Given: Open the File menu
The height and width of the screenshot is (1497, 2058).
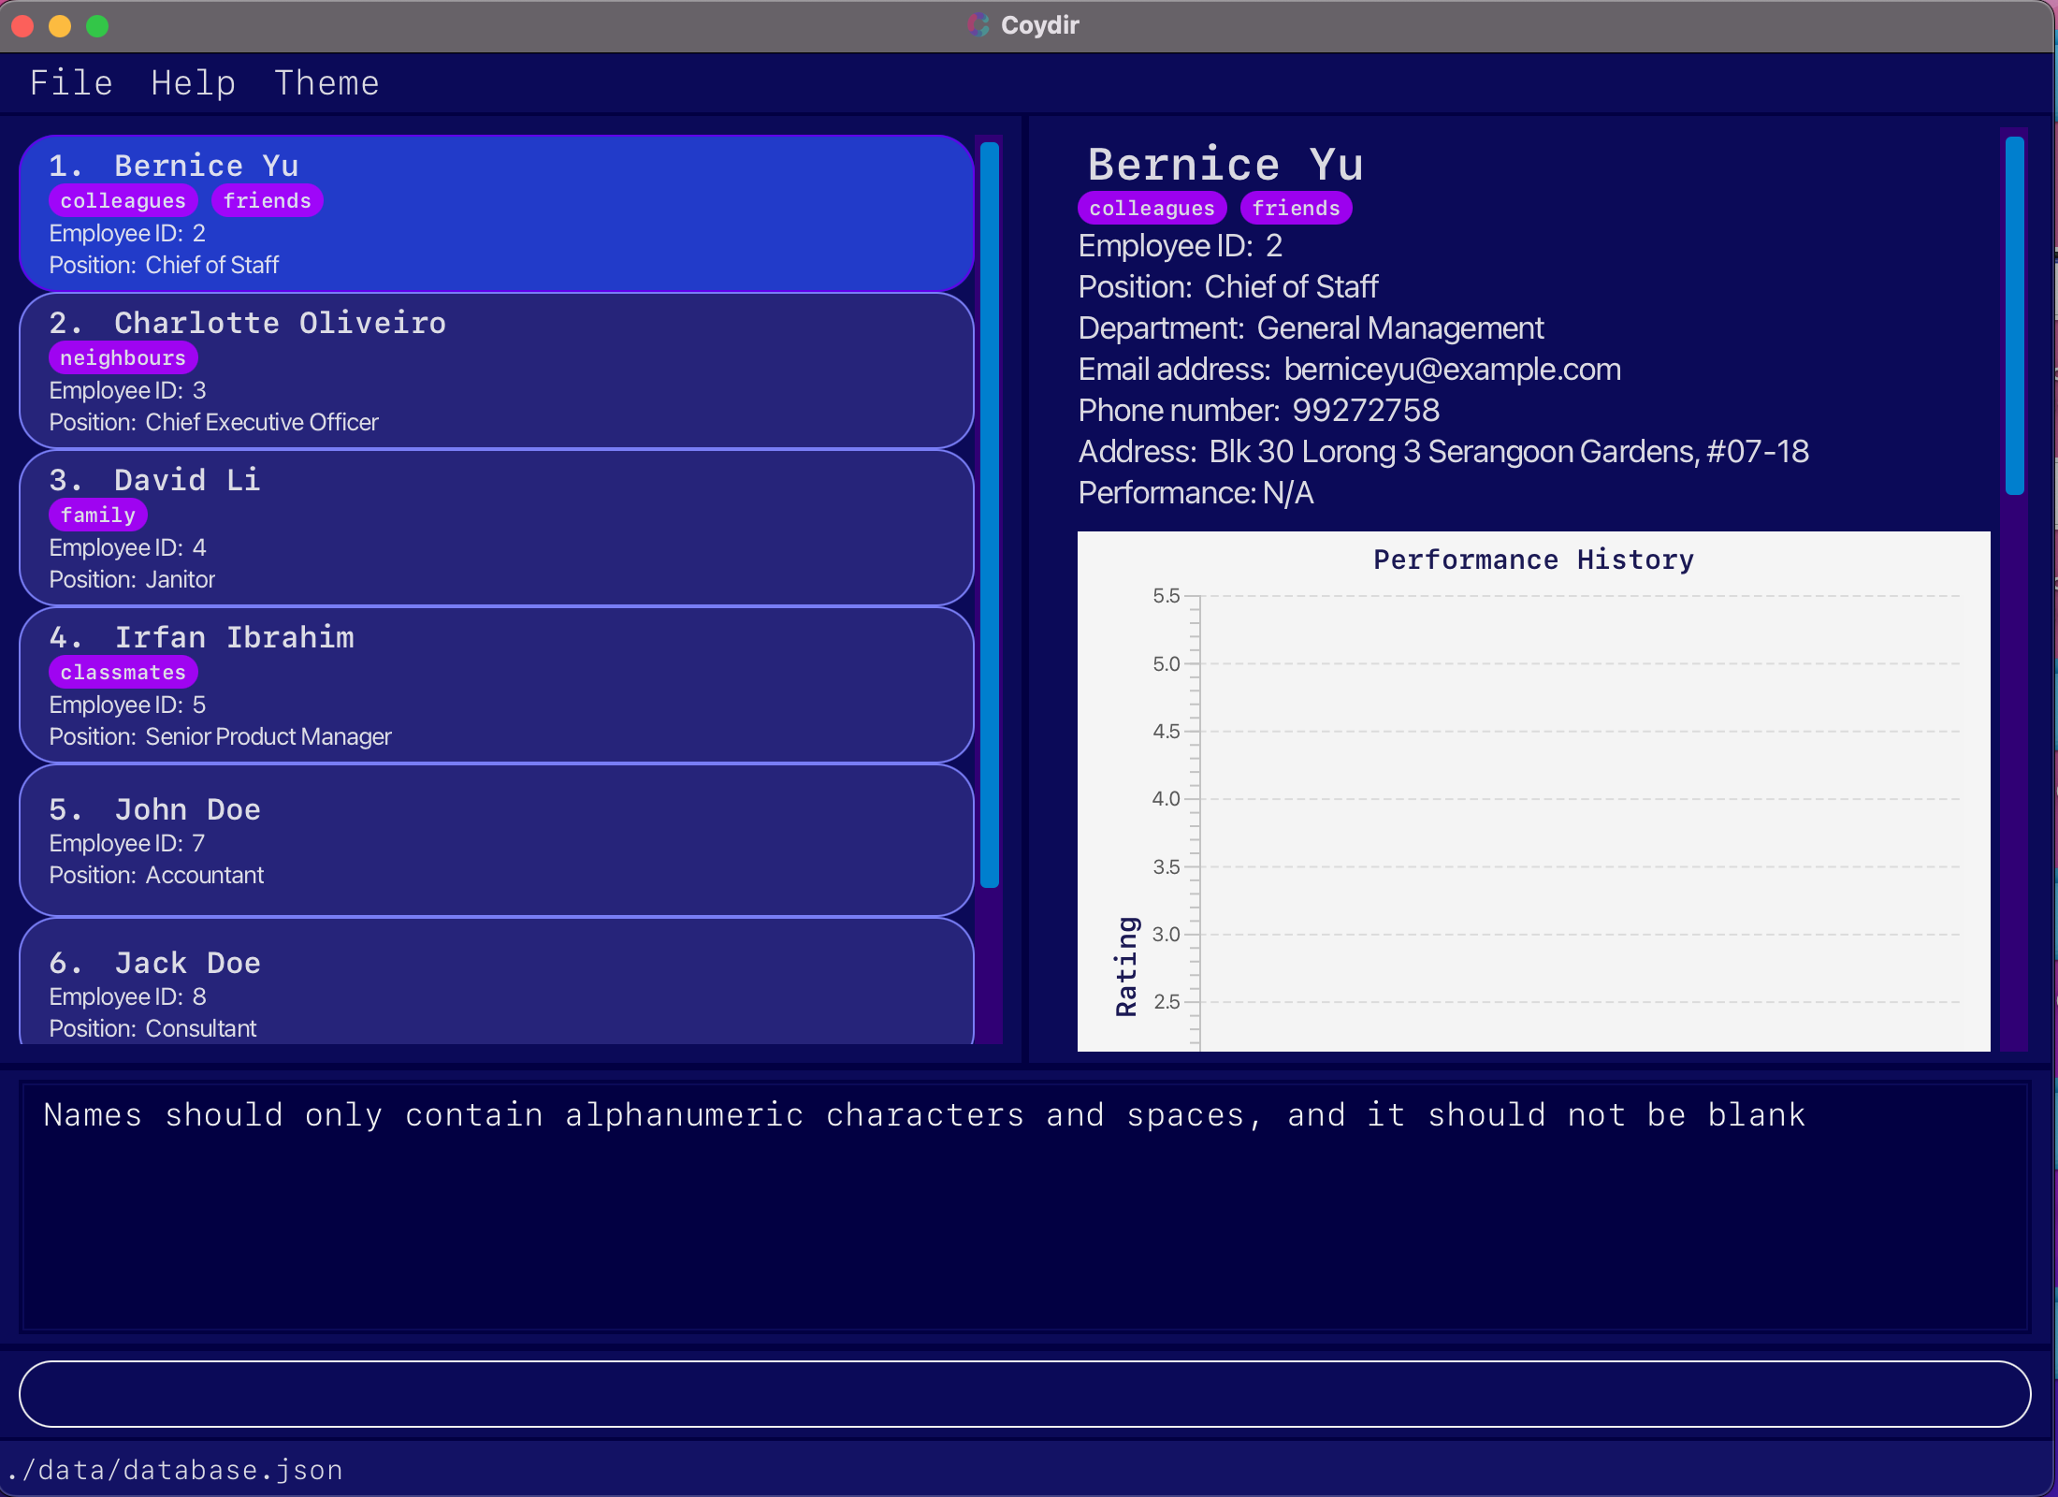Looking at the screenshot, I should 71,83.
